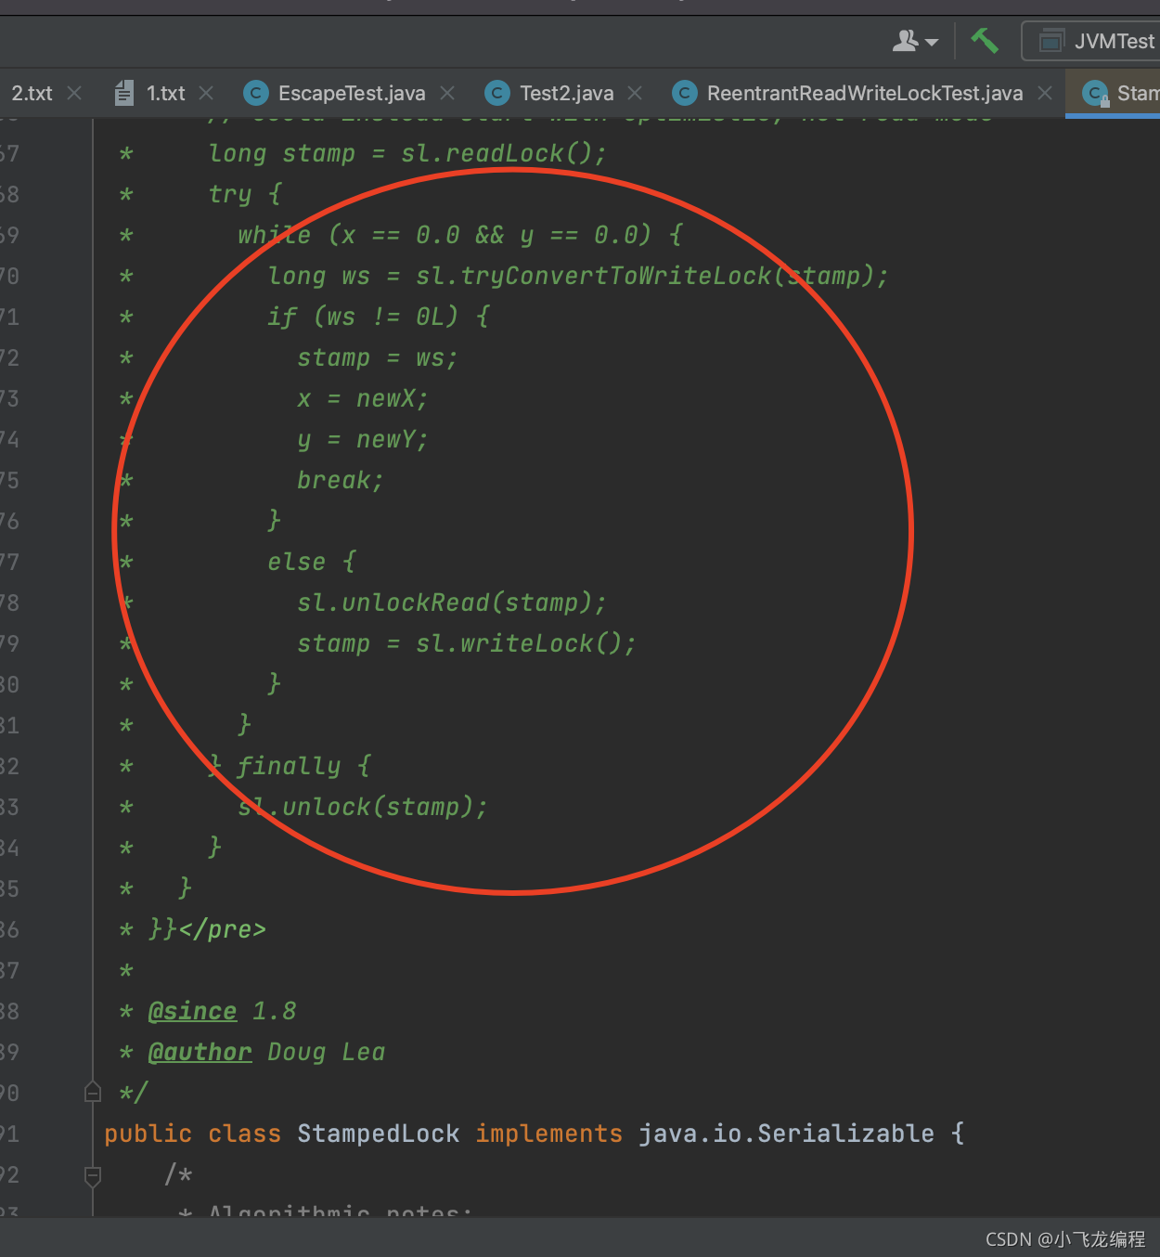Click the StampedLock class name

(378, 1134)
